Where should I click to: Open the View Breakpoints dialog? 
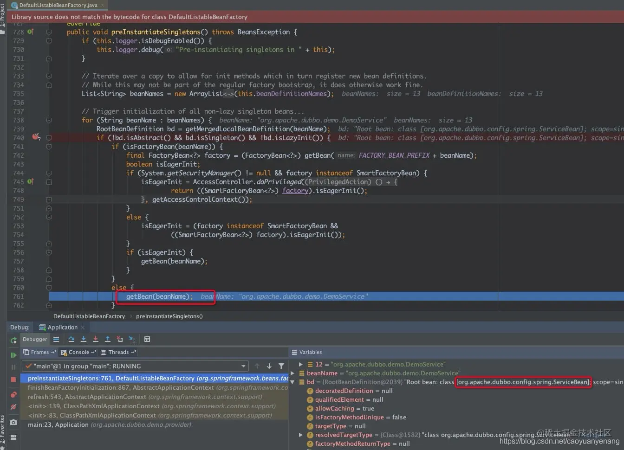click(x=13, y=395)
